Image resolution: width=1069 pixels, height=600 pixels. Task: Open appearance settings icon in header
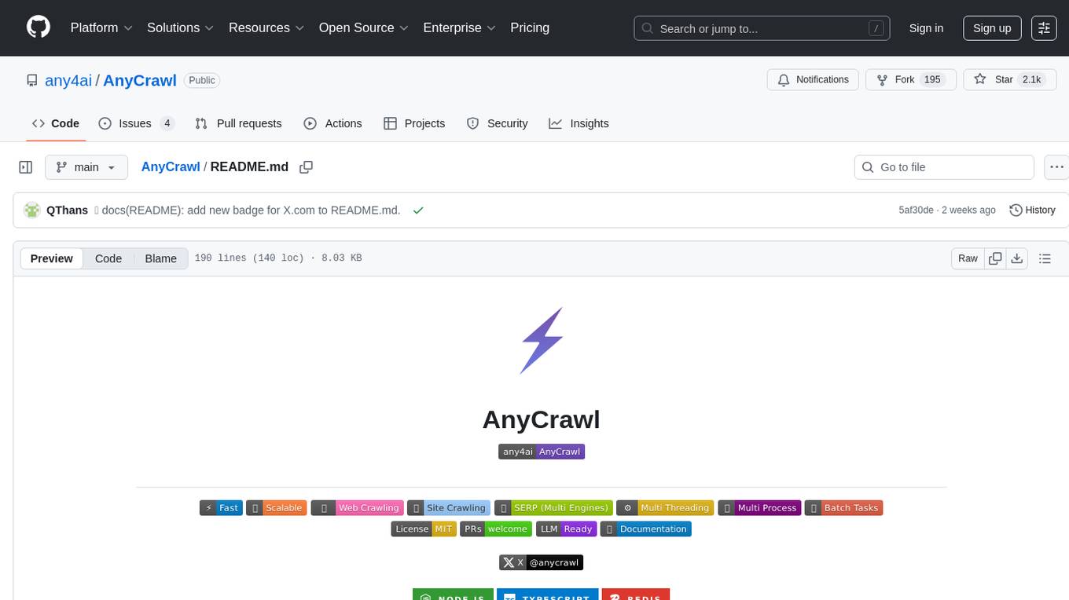click(x=1044, y=28)
